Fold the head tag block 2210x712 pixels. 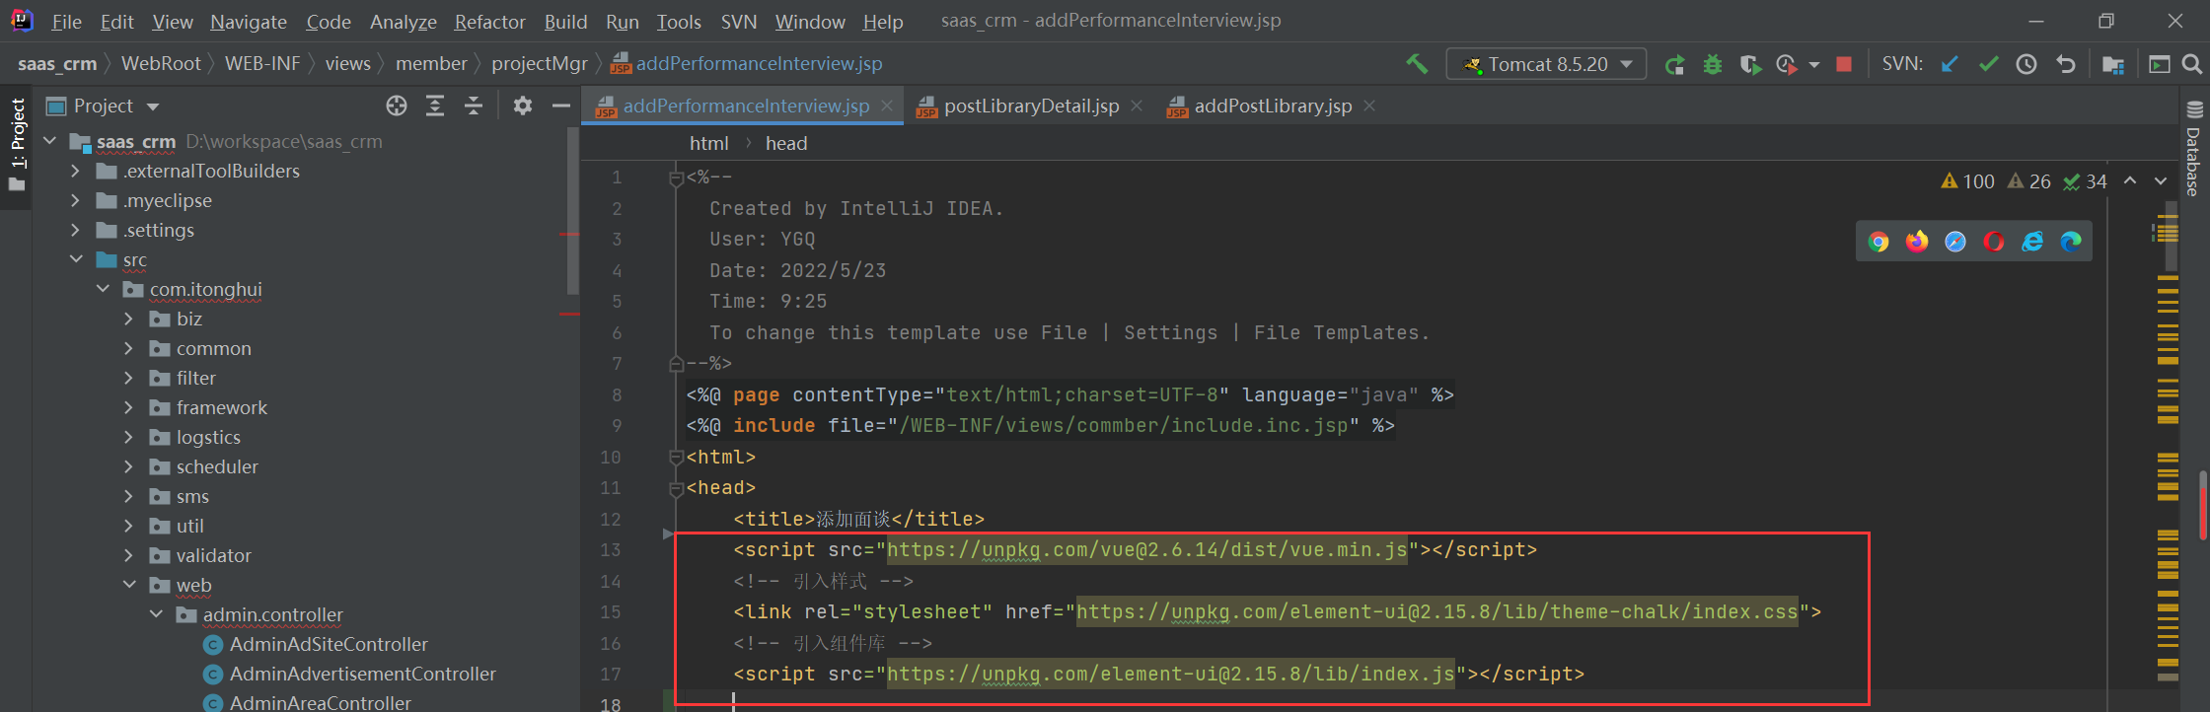tap(676, 488)
